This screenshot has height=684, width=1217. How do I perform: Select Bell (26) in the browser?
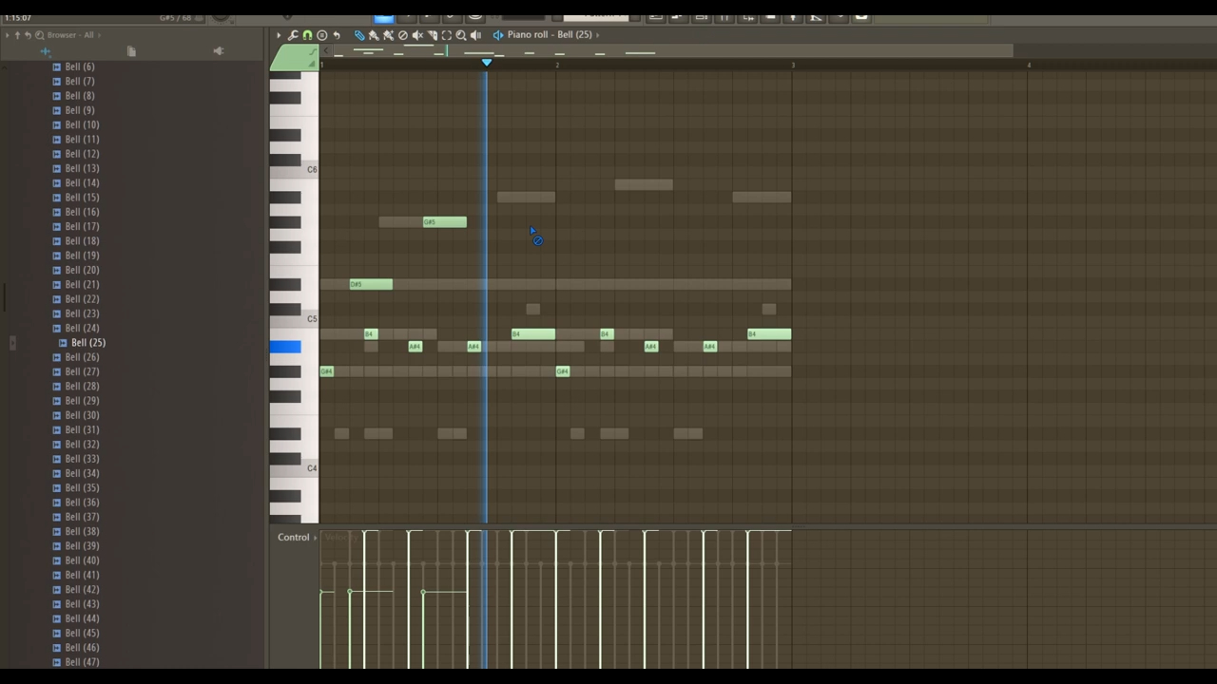pyautogui.click(x=82, y=357)
